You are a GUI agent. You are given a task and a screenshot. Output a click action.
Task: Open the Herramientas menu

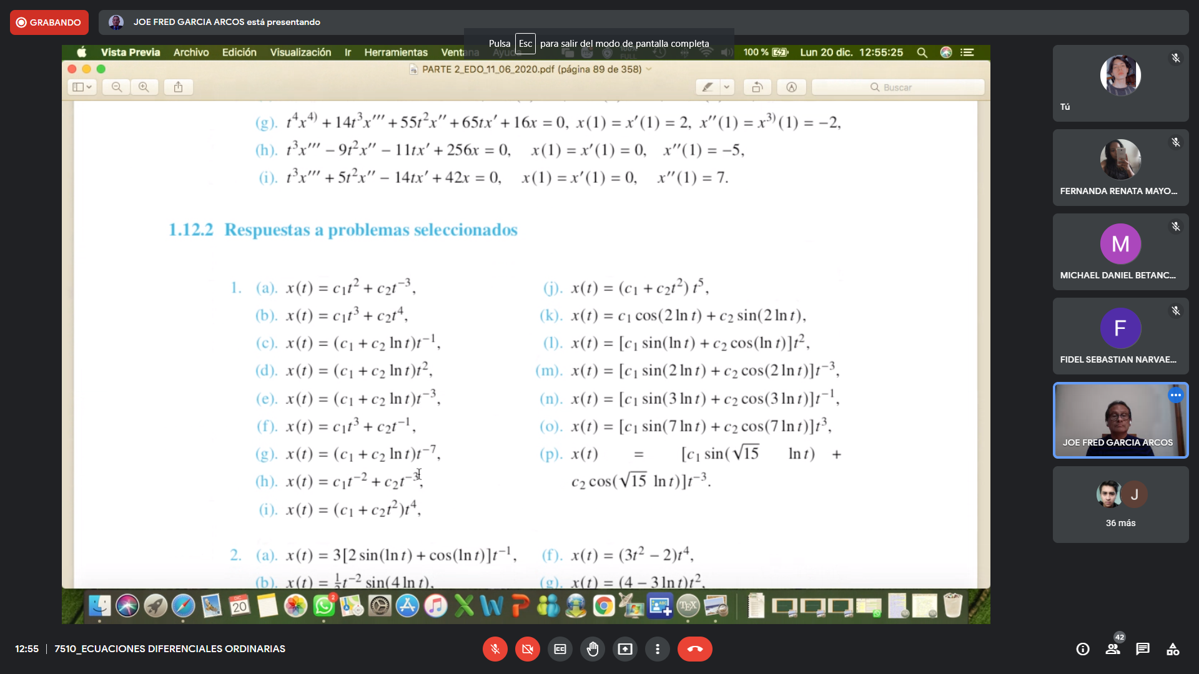pos(396,52)
